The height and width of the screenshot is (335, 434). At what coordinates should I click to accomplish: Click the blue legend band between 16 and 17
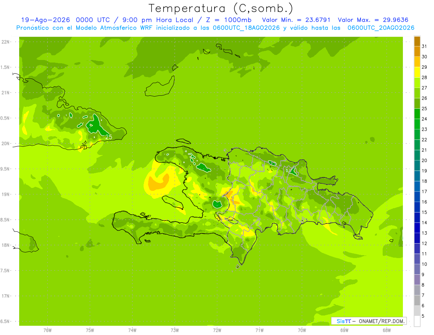point(417,197)
